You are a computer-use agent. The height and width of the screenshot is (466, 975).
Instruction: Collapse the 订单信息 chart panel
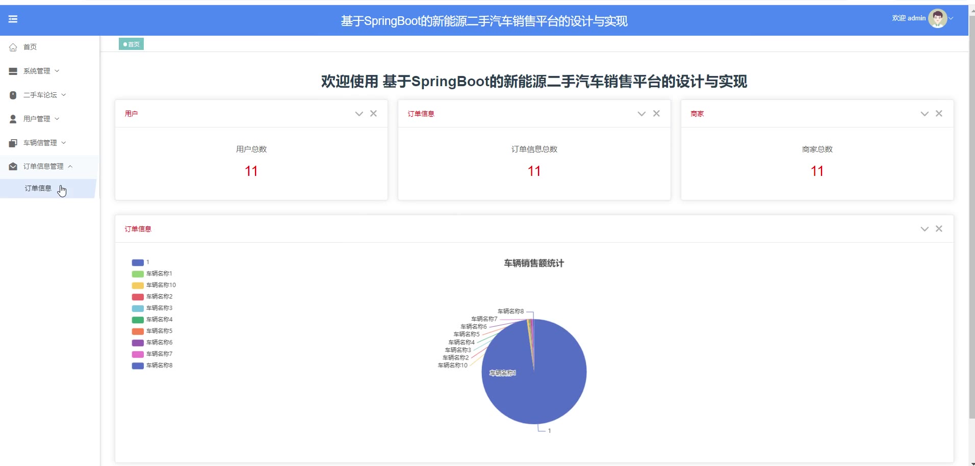pyautogui.click(x=925, y=229)
